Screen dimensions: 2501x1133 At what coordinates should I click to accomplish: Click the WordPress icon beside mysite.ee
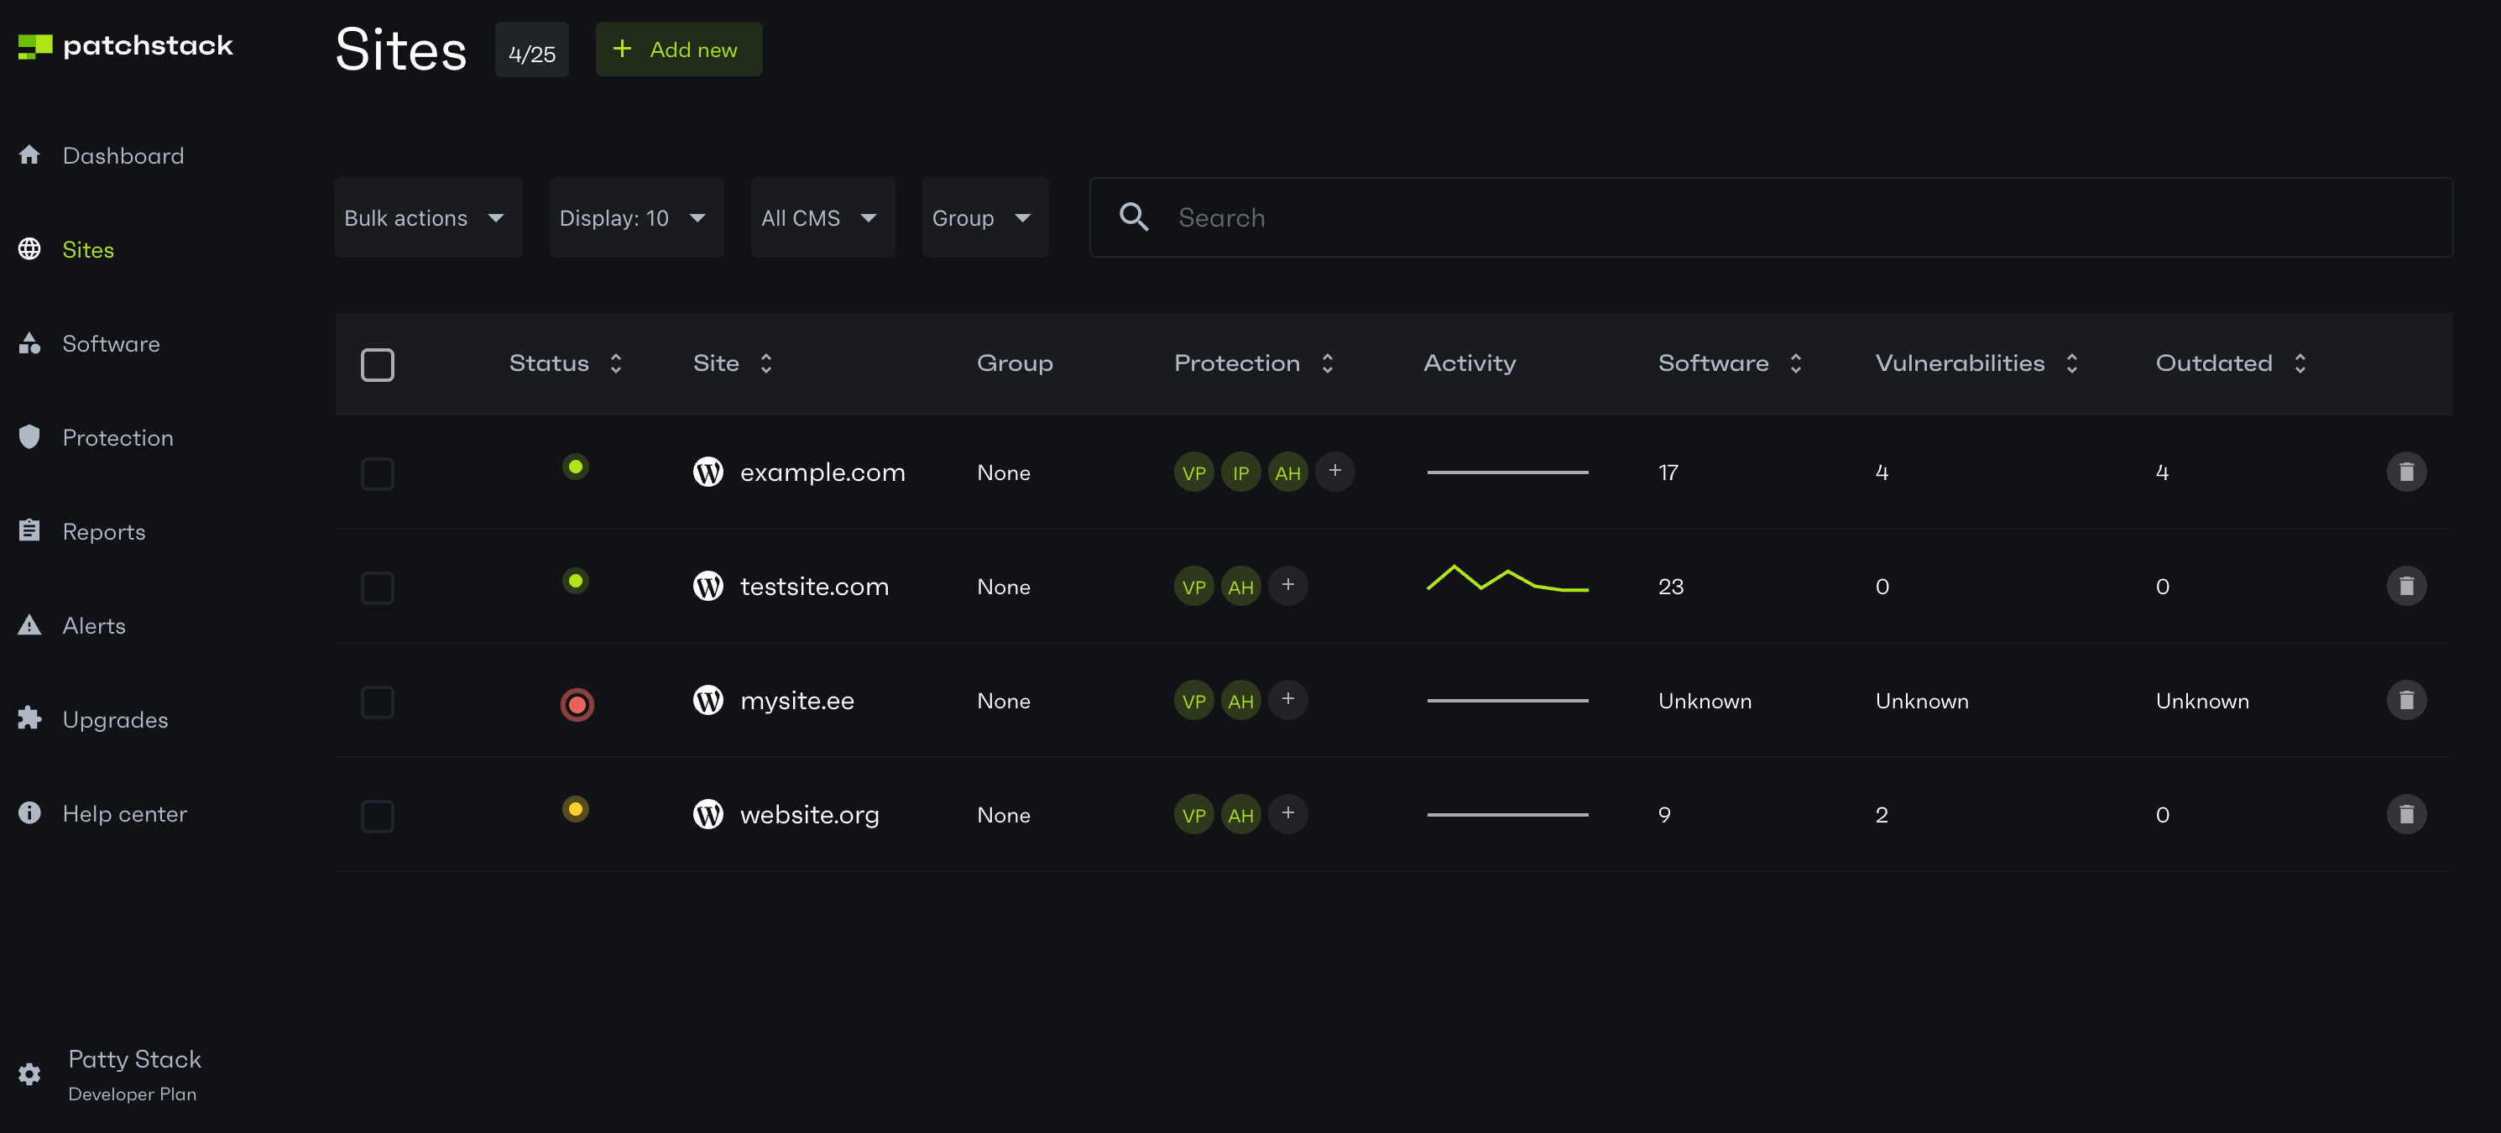tap(707, 700)
